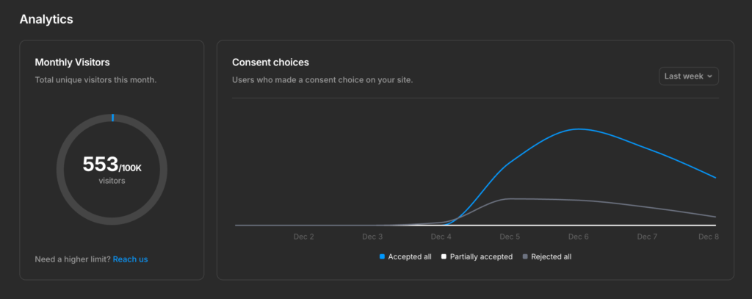Click the blue marker on the visitors ring
Image resolution: width=752 pixels, height=299 pixels.
pyautogui.click(x=112, y=118)
